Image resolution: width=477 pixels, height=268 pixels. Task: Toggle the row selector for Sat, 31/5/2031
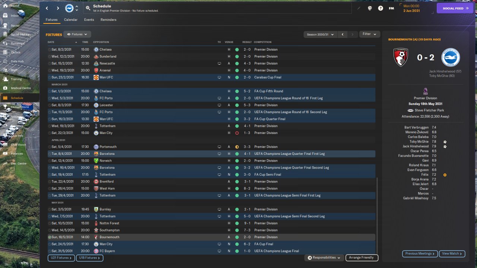[50, 251]
